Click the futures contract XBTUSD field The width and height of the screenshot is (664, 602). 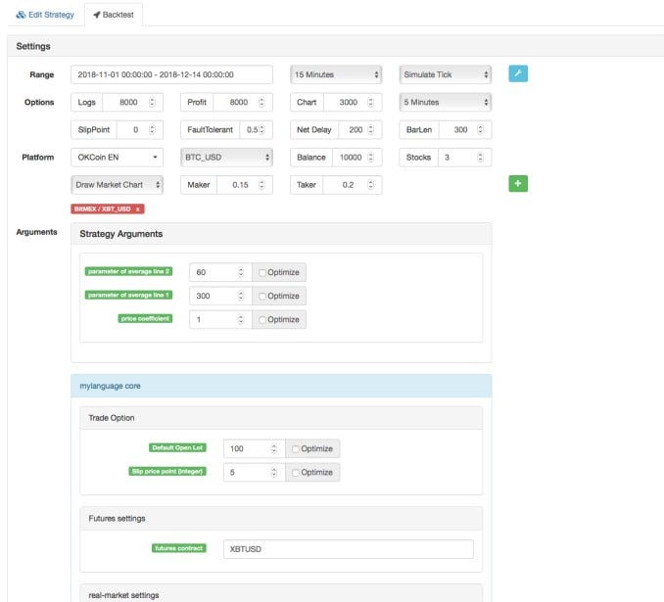pyautogui.click(x=348, y=549)
